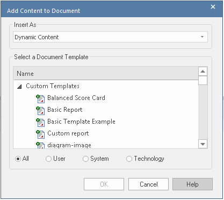This screenshot has height=200, width=224.
Task: Click the Name column header
Action: [x=106, y=74]
